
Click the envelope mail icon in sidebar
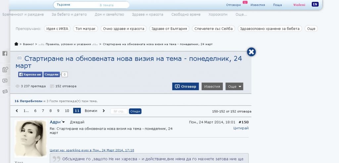5,92
